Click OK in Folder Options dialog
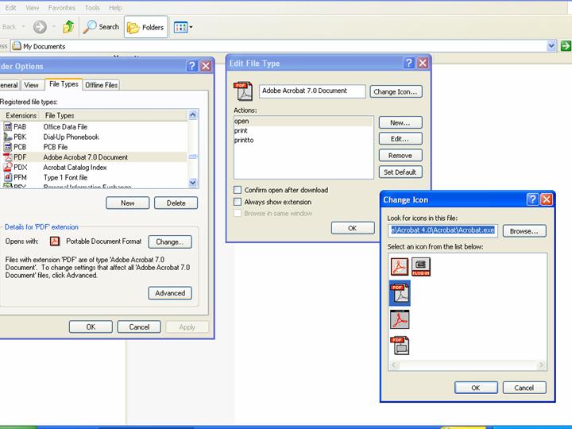 pos(91,327)
